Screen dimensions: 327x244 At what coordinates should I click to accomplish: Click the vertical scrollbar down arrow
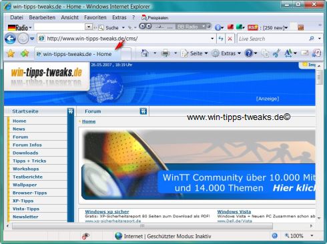[x=319, y=218]
